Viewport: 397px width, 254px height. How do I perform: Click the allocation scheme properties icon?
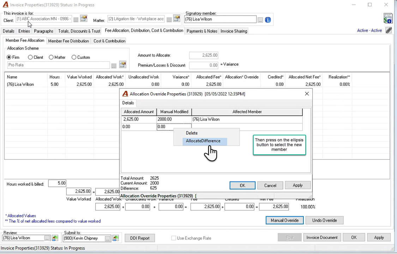point(122,65)
